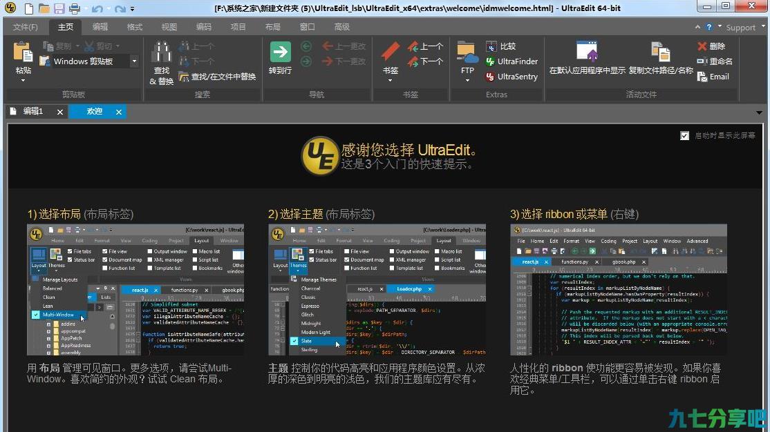Open help via the question mark icon
The image size is (770, 432).
[708, 27]
